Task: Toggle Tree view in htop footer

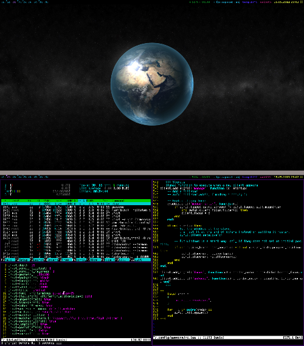Action: click(67, 260)
